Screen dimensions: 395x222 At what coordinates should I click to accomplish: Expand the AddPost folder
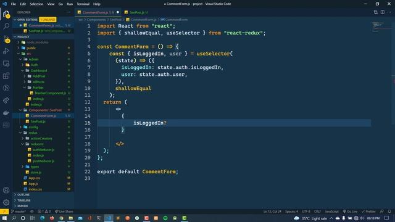click(39, 76)
